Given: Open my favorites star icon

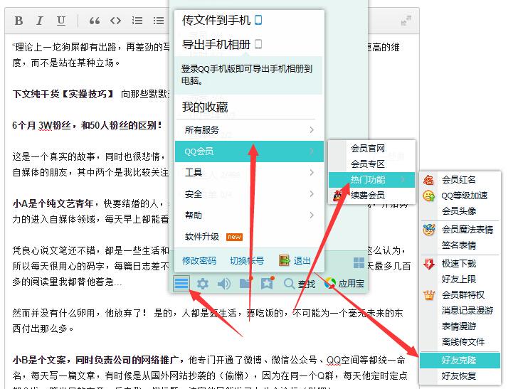Looking at the screenshot, I should [268, 282].
